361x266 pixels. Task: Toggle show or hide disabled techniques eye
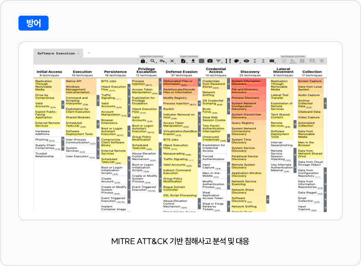tap(246, 61)
